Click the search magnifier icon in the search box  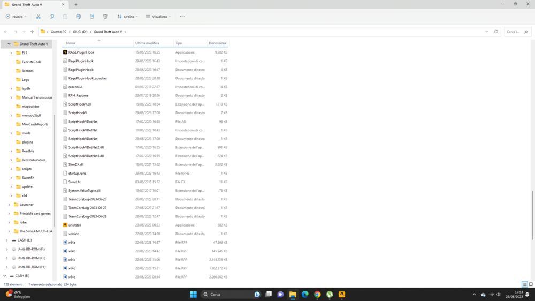526,32
